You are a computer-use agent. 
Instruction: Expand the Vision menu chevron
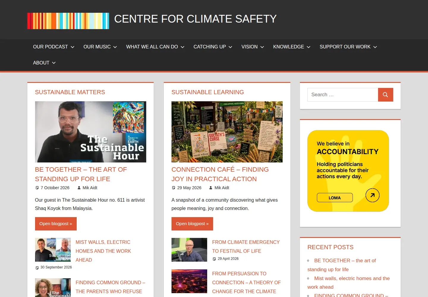[262, 47]
